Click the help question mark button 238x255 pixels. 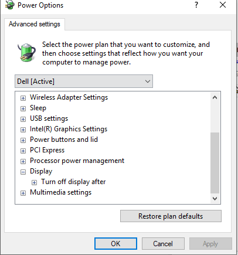tap(196, 5)
